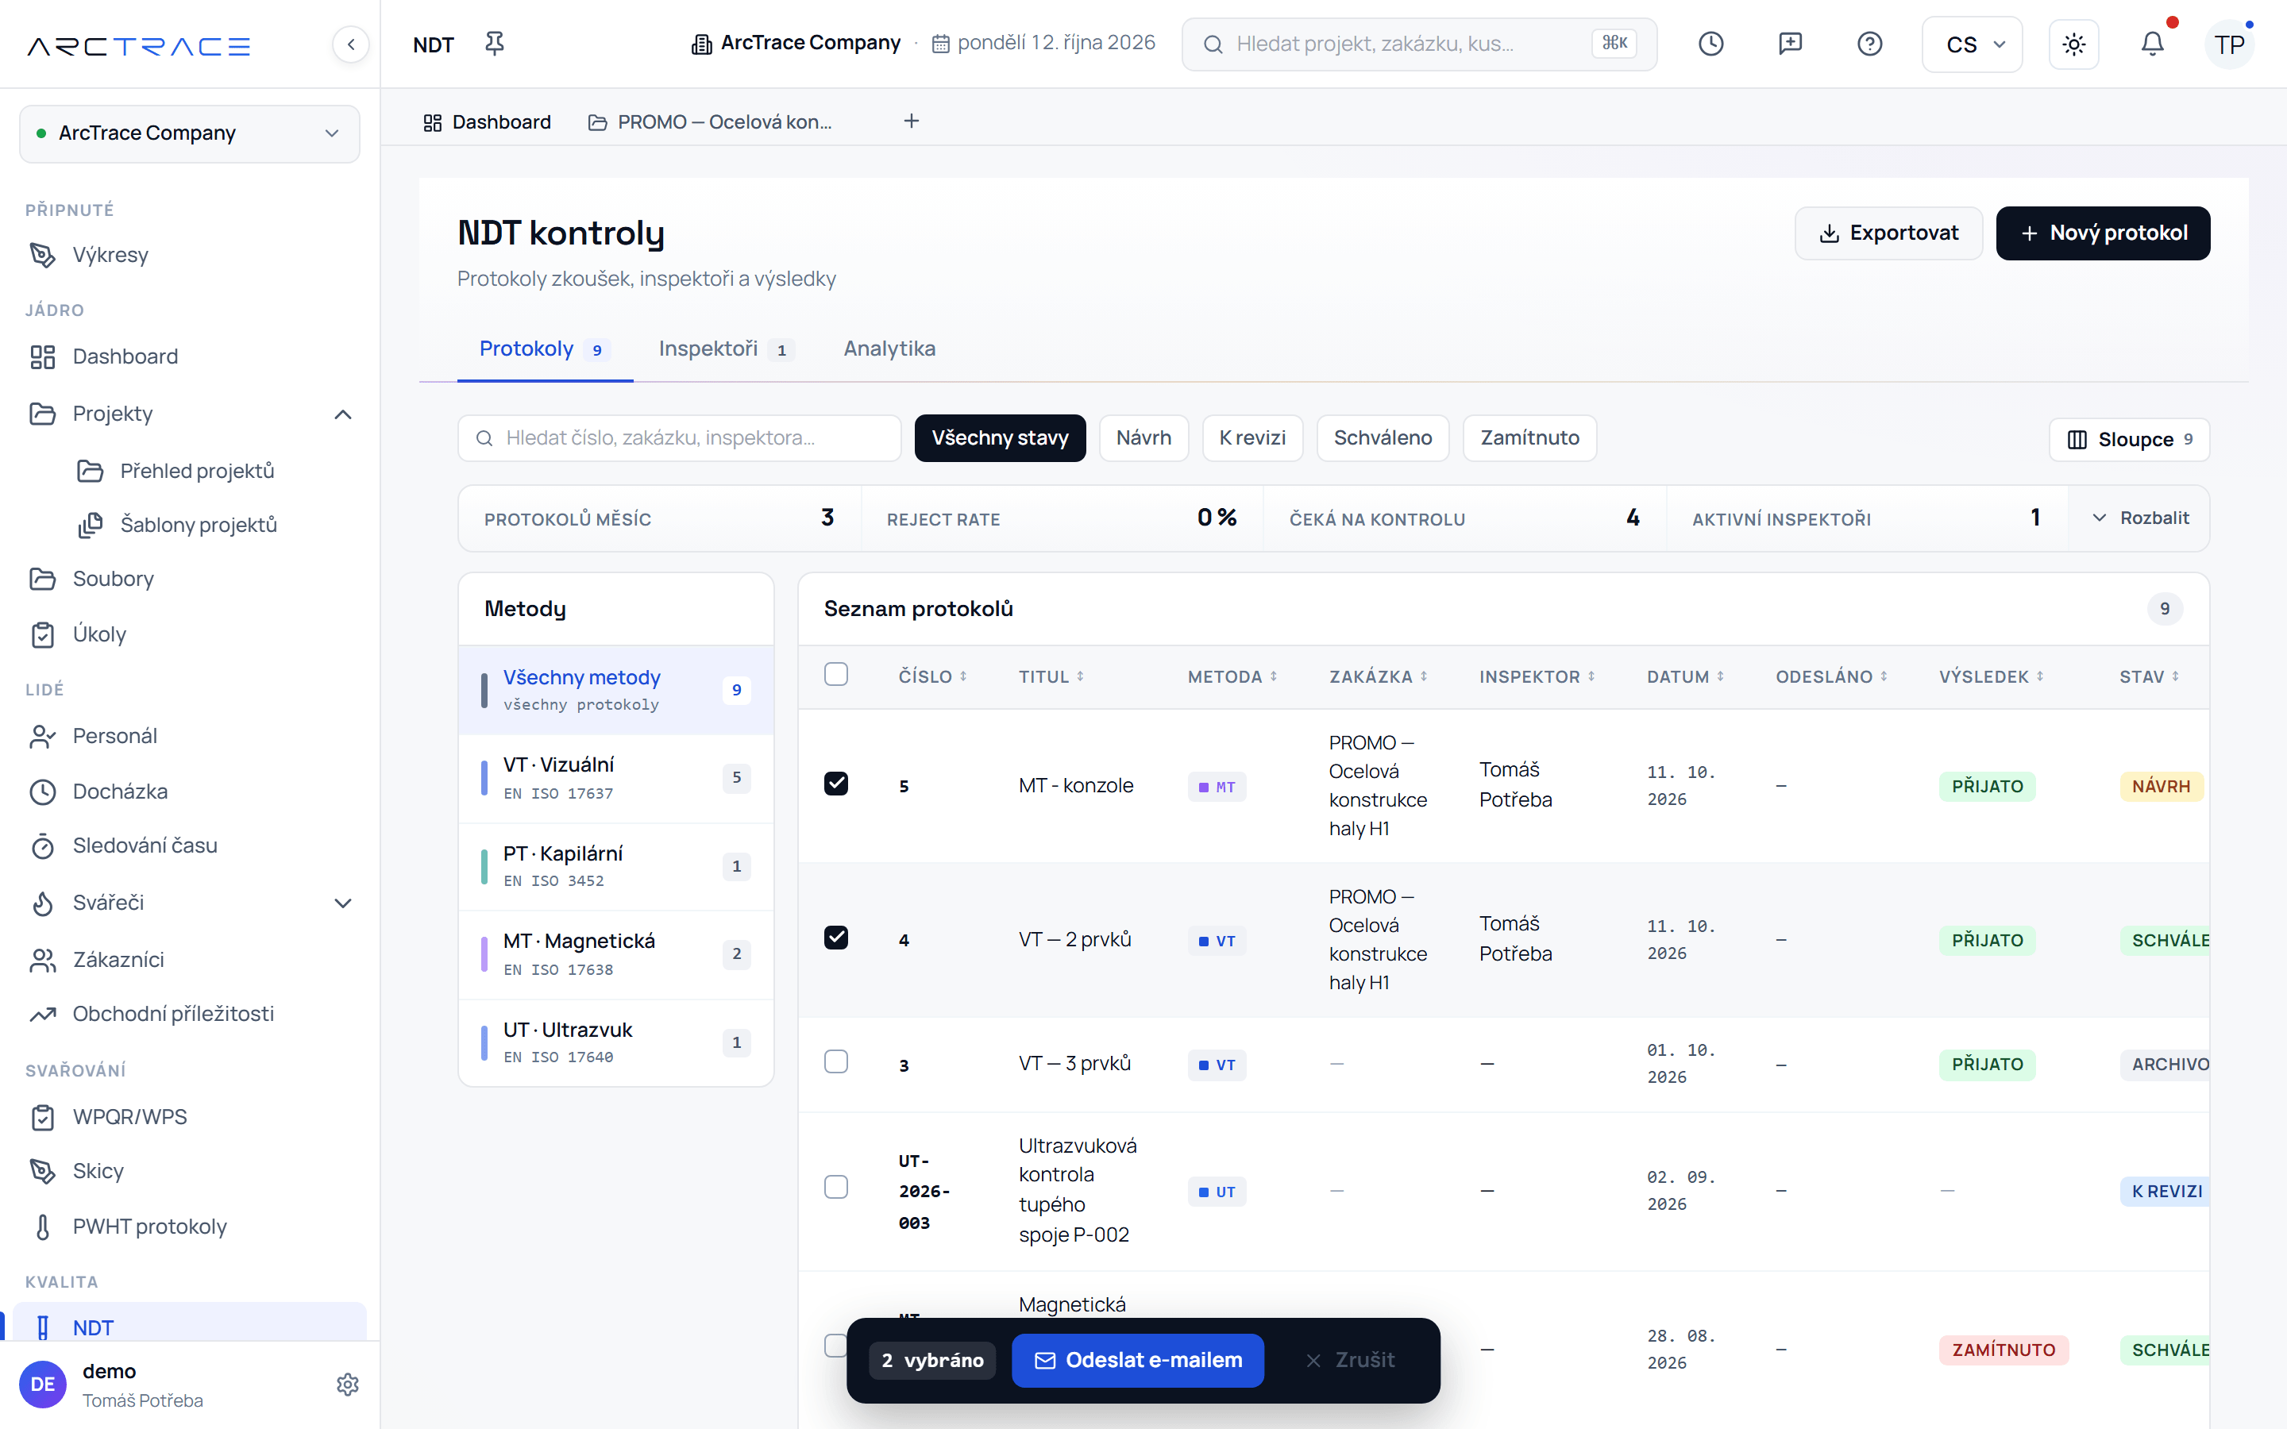Screen dimensions: 2287x1429
Task: Add a new tab with the plus icon
Action: point(911,121)
